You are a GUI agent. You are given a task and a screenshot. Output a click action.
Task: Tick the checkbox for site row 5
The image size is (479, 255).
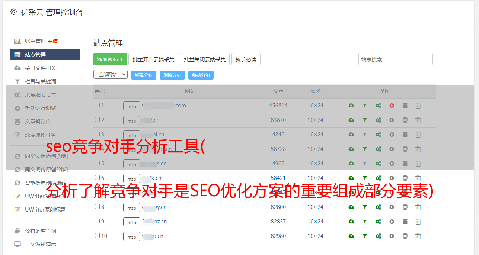pos(97,163)
